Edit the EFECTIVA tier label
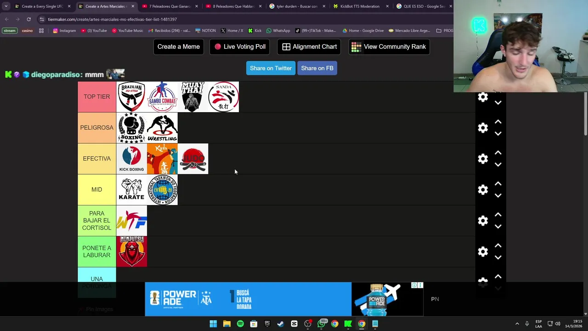This screenshot has height=331, width=588. click(96, 159)
